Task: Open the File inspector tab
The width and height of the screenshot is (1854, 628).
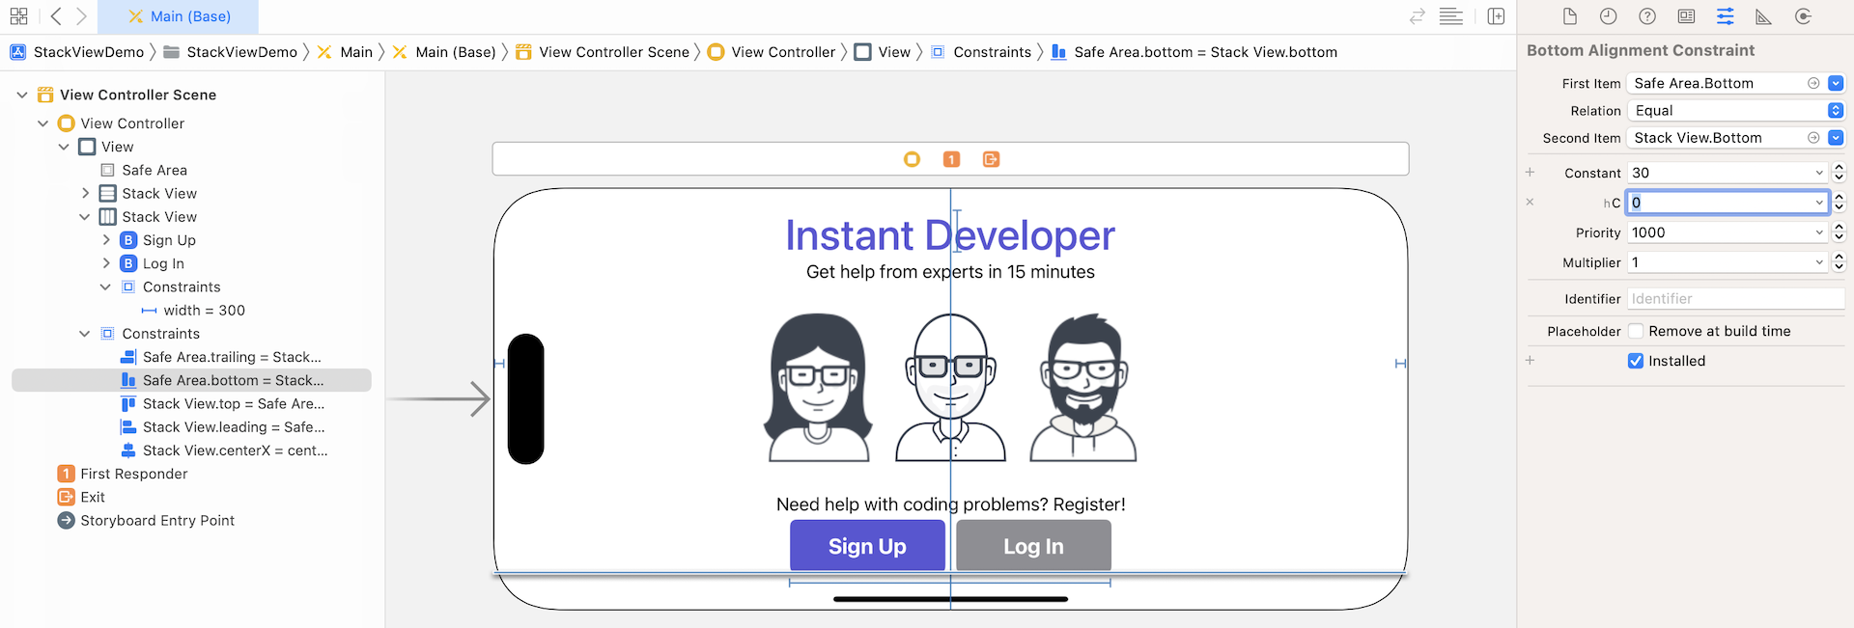Action: [x=1570, y=16]
